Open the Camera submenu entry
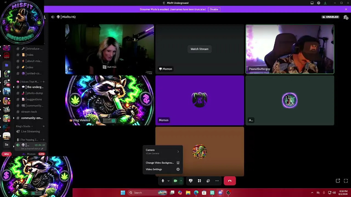Viewport: 351px width, 197px height. click(x=163, y=152)
